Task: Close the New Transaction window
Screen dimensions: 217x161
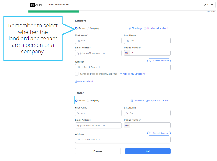Action: (208, 5)
